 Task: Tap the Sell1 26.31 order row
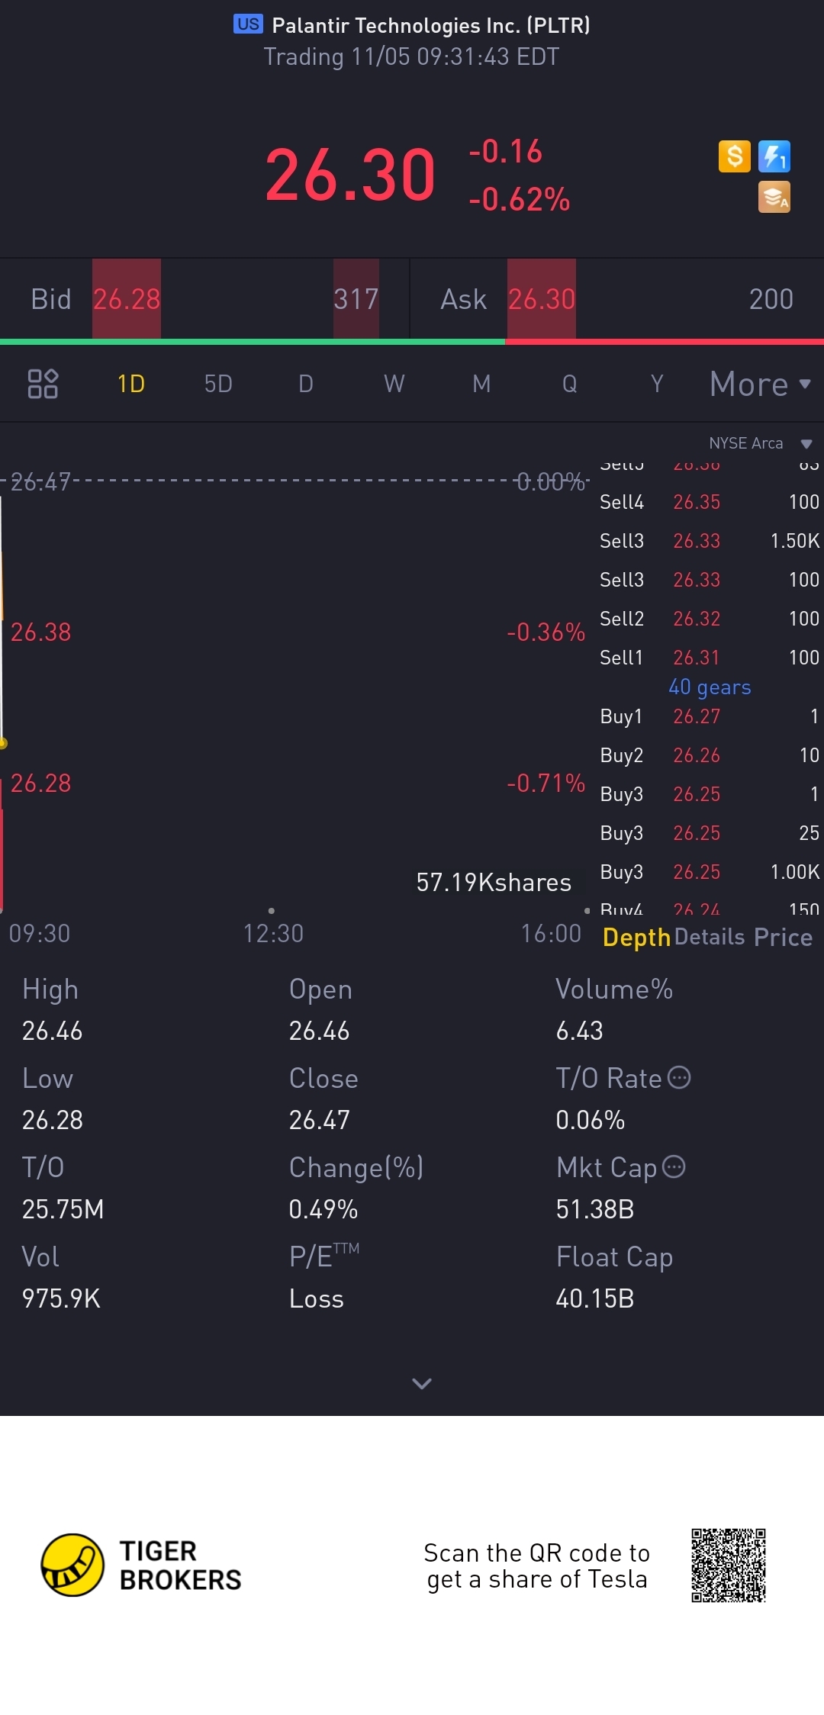click(709, 658)
